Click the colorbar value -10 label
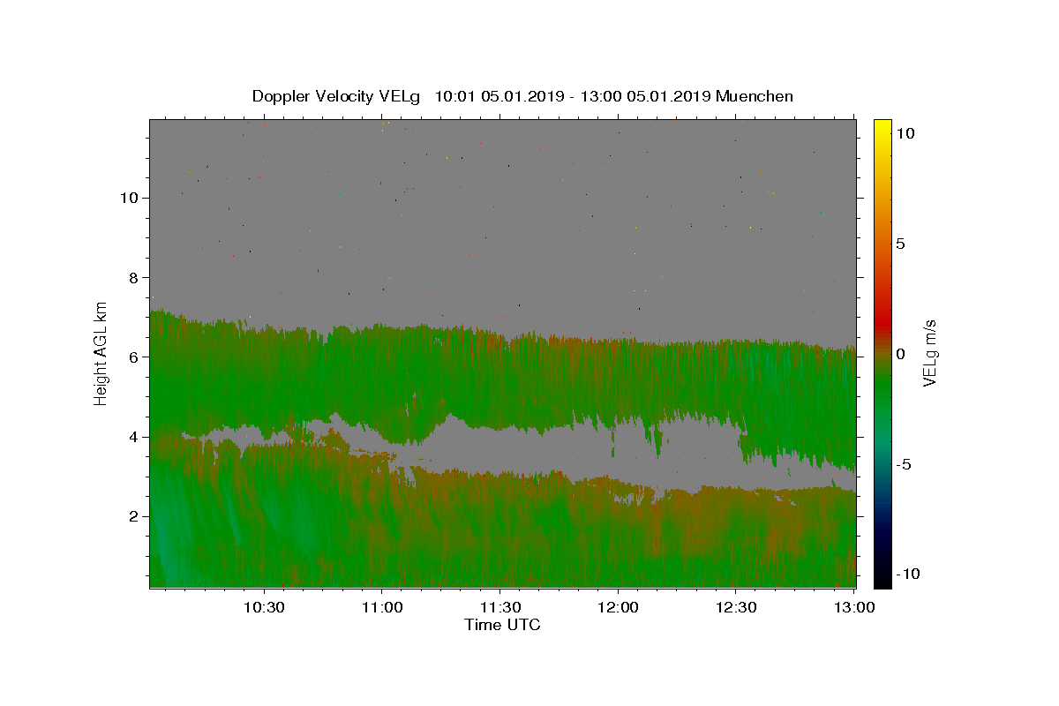This screenshot has width=1059, height=706. [x=909, y=574]
